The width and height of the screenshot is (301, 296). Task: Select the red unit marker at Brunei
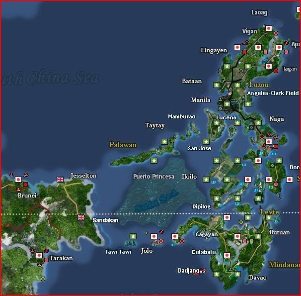(x=25, y=185)
